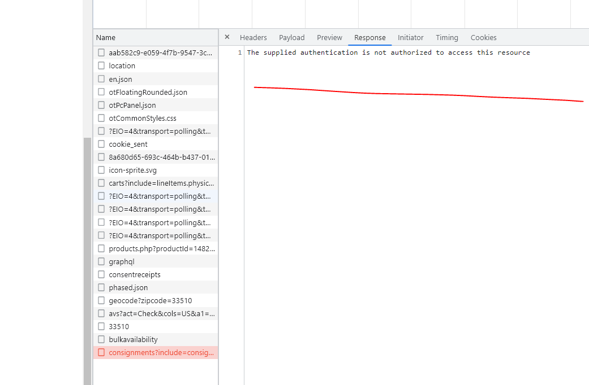Viewport: 589px width, 385px height.
Task: Open the 33510 request
Action: pos(156,326)
